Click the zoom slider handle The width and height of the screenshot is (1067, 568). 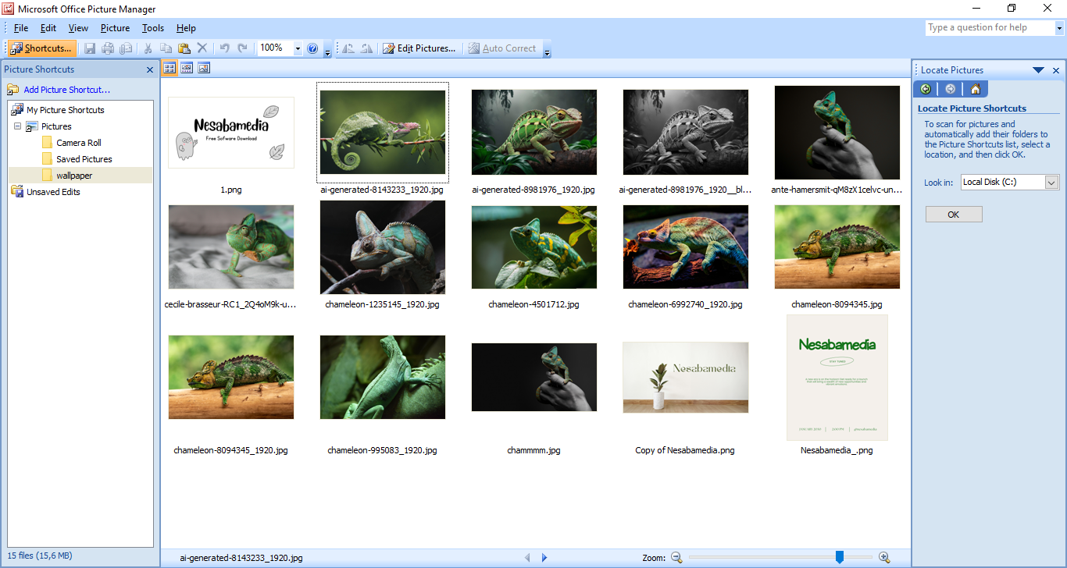tap(840, 557)
